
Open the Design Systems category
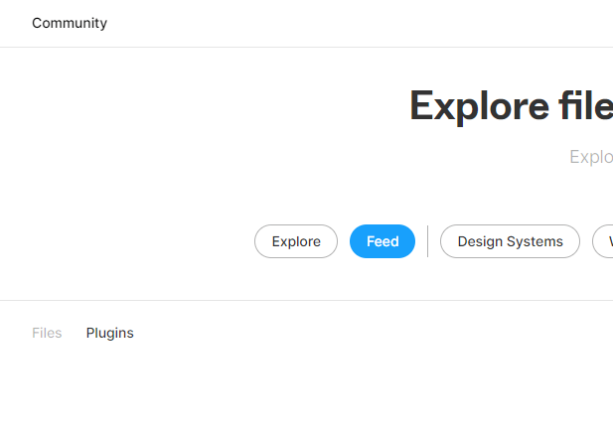pyautogui.click(x=510, y=241)
